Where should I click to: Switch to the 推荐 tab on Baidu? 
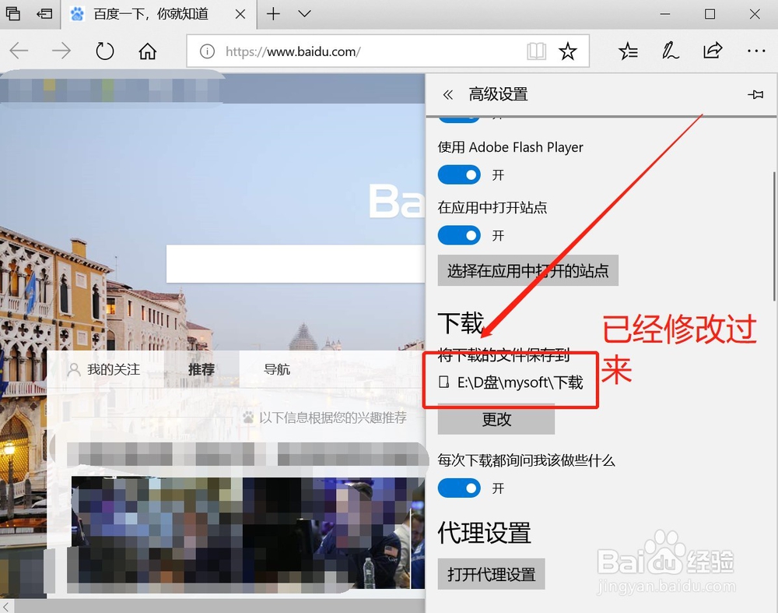pos(201,369)
